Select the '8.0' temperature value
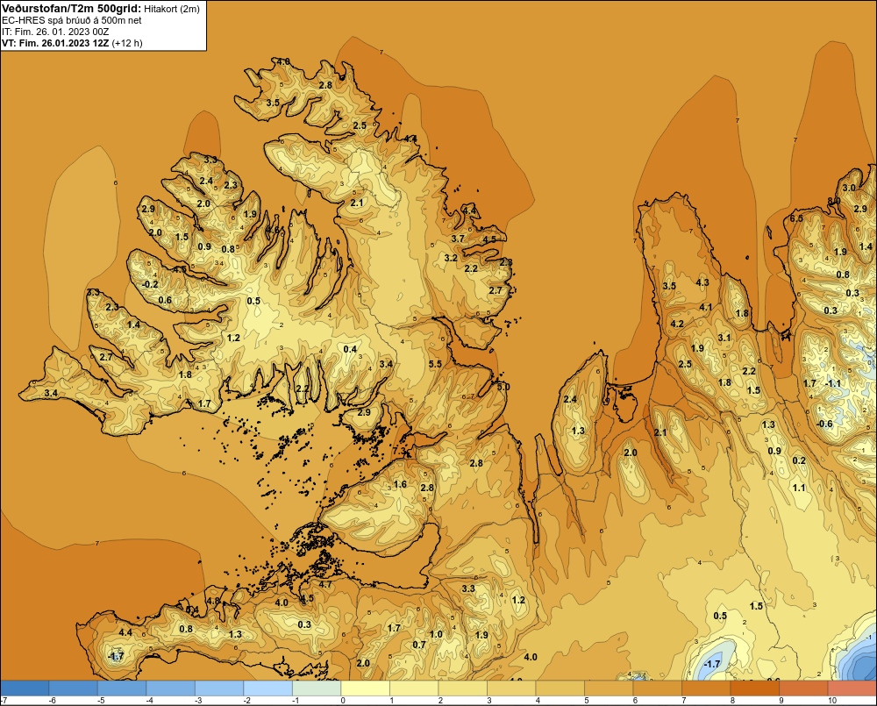 [834, 201]
